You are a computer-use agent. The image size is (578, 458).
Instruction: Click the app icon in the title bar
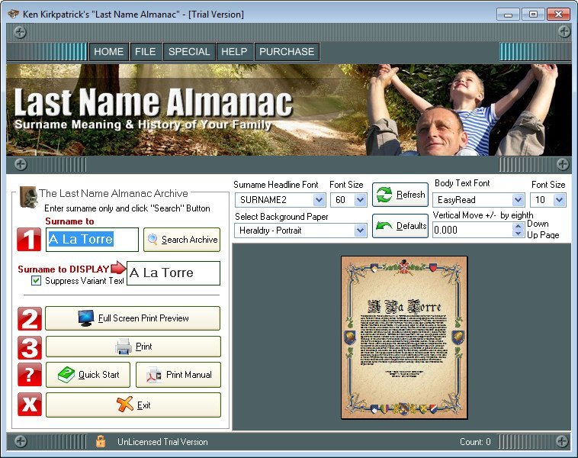[13, 14]
